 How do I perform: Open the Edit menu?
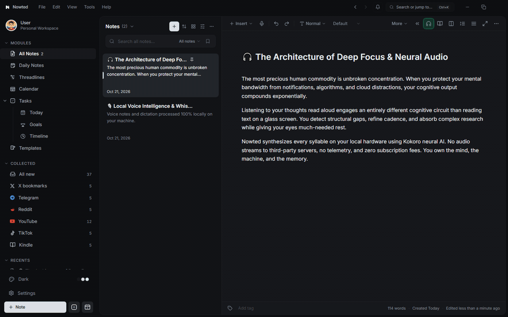click(56, 7)
